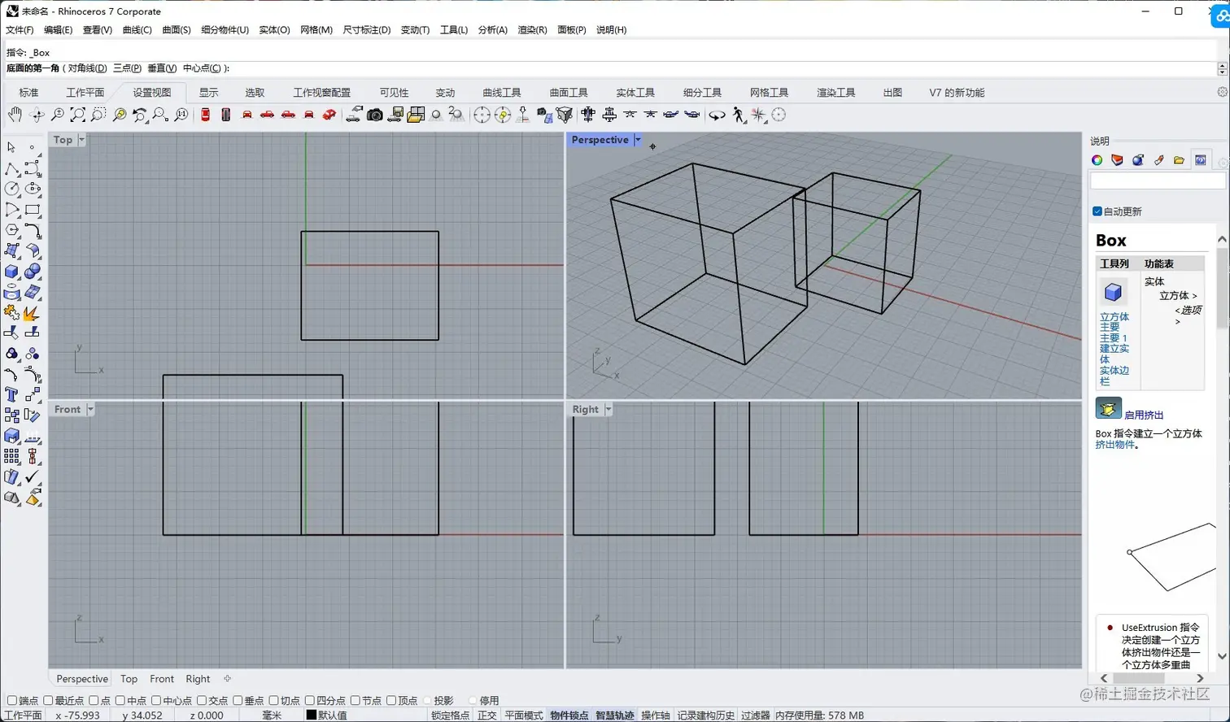Viewport: 1230px width, 722px height.
Task: Select the Rectangle tool in sidebar
Action: (x=33, y=210)
